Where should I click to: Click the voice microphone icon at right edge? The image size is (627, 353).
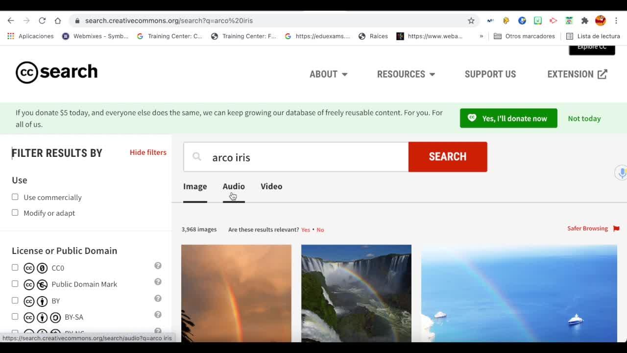[622, 173]
